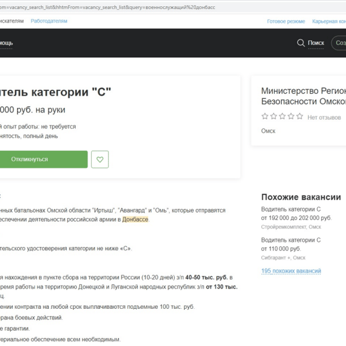Image resolution: width=346 pixels, height=346 pixels.
Task: Open the Стройремкомплект Водитель категории С vacancy
Action: coord(291,209)
